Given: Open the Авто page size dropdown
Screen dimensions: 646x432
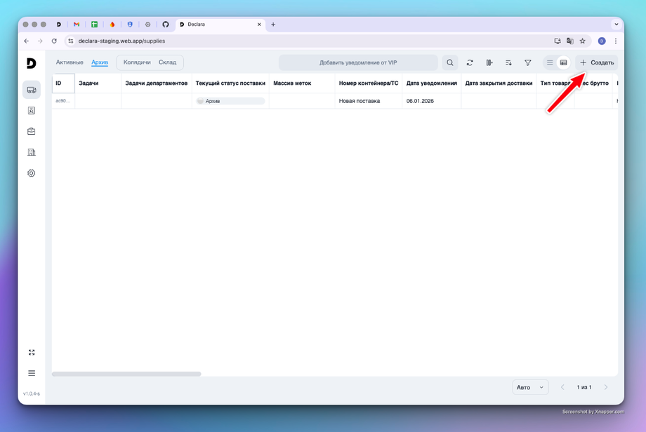Looking at the screenshot, I should 530,387.
